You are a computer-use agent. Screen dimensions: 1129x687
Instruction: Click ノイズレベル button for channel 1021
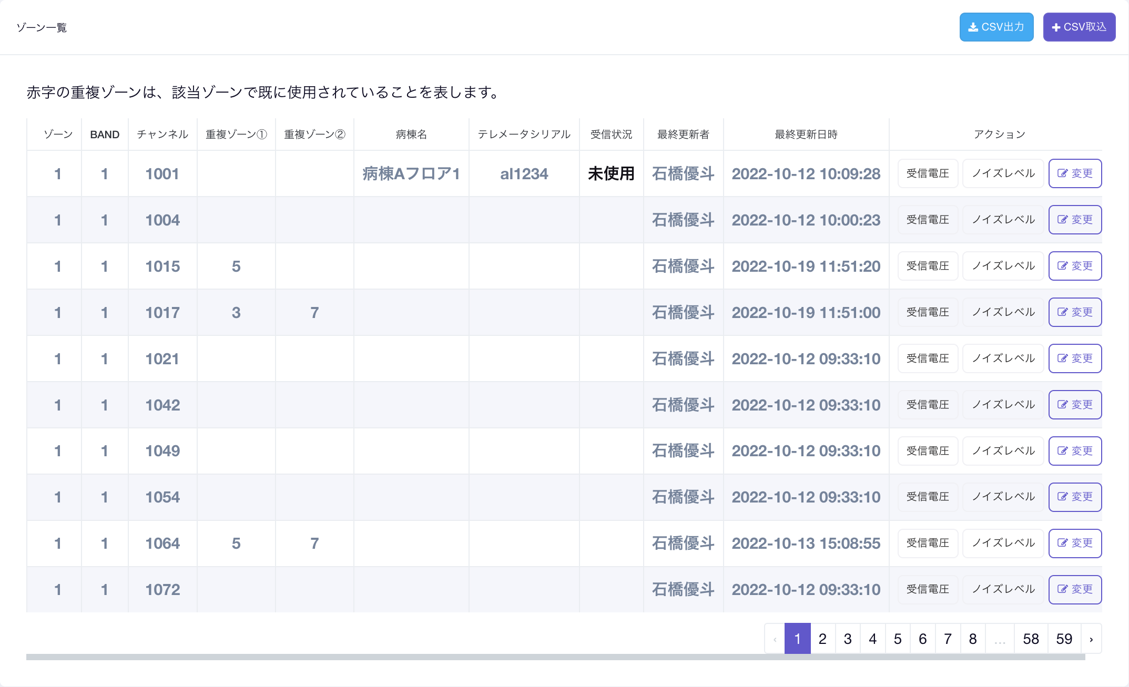(x=1003, y=358)
